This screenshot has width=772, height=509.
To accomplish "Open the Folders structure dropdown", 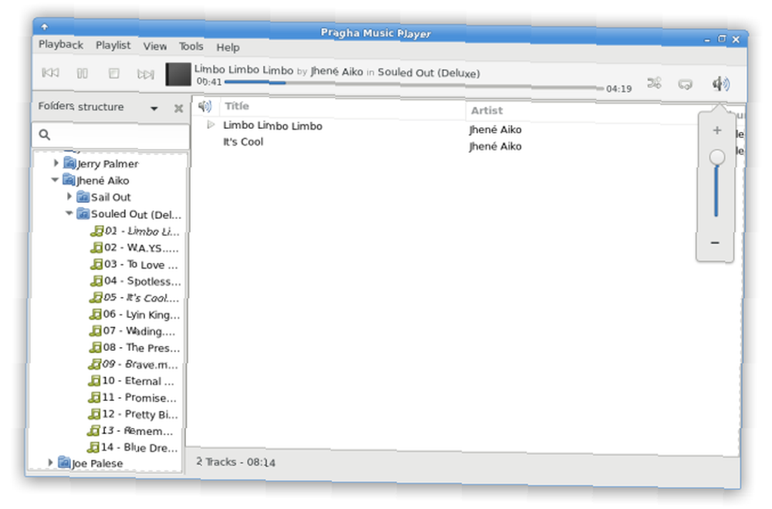I will [x=154, y=108].
